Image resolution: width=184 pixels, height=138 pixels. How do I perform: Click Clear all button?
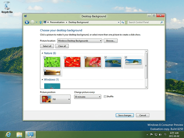62,46
